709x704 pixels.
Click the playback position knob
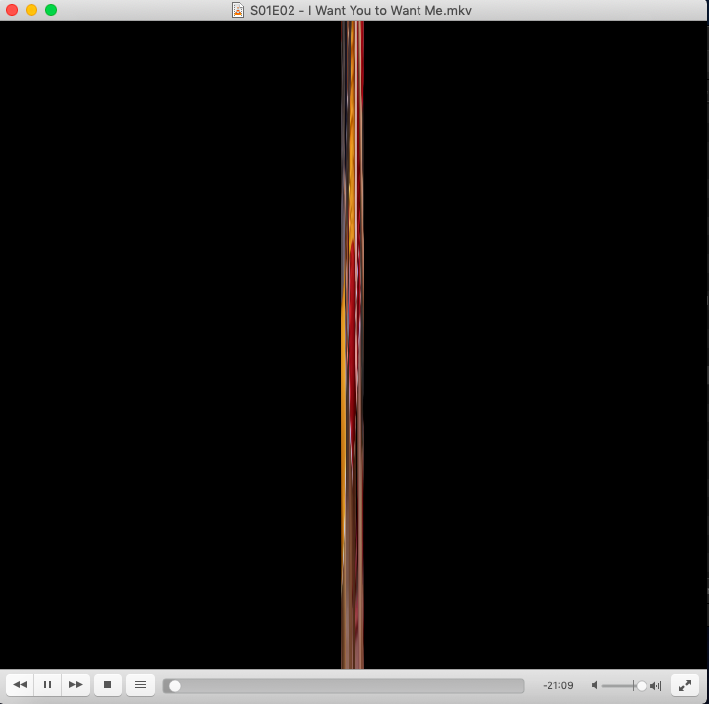(x=175, y=686)
